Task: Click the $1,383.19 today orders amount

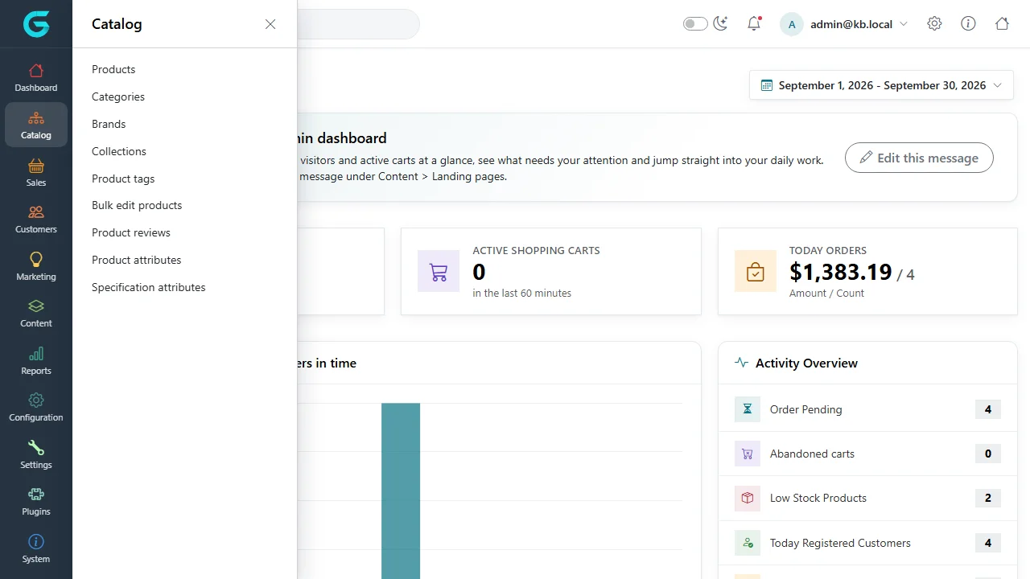Action: (841, 272)
